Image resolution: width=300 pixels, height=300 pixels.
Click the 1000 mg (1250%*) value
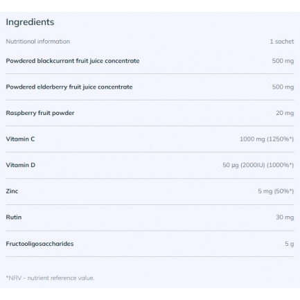(267, 139)
